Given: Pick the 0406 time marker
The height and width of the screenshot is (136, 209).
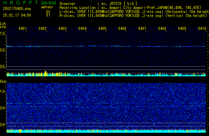Looking at the screenshot, I should pyautogui.click(x=122, y=29).
